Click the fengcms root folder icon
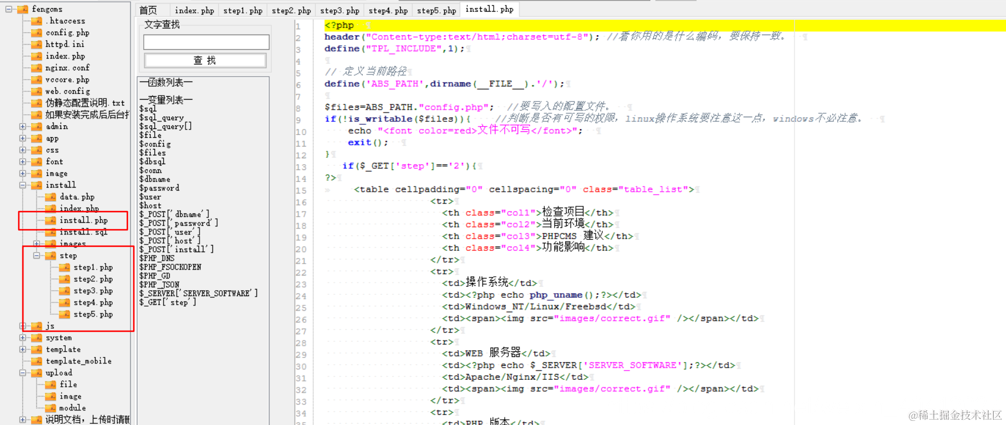Image resolution: width=1006 pixels, height=425 pixels. click(x=23, y=9)
